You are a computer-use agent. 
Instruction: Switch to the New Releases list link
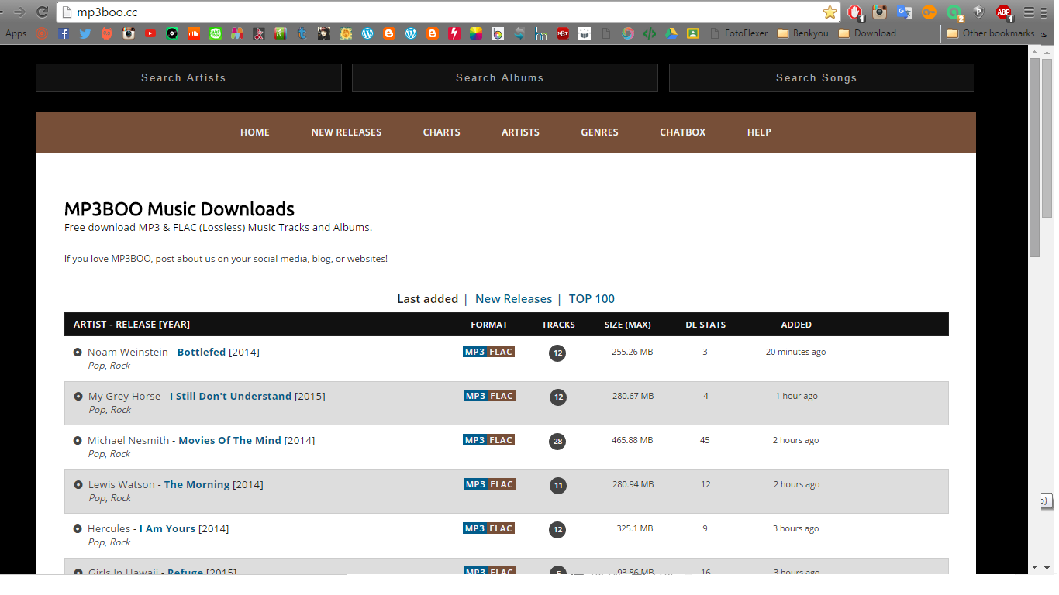[x=513, y=299]
